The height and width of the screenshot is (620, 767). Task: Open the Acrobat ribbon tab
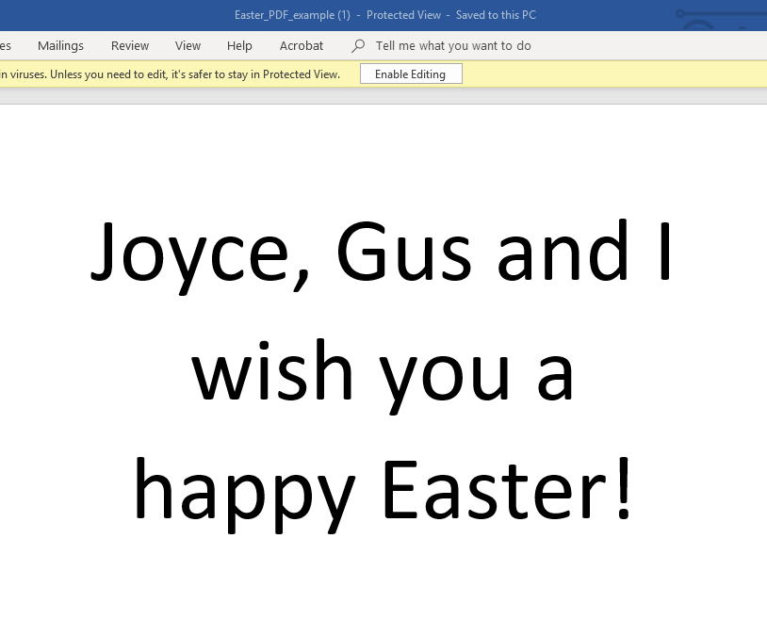pos(302,45)
